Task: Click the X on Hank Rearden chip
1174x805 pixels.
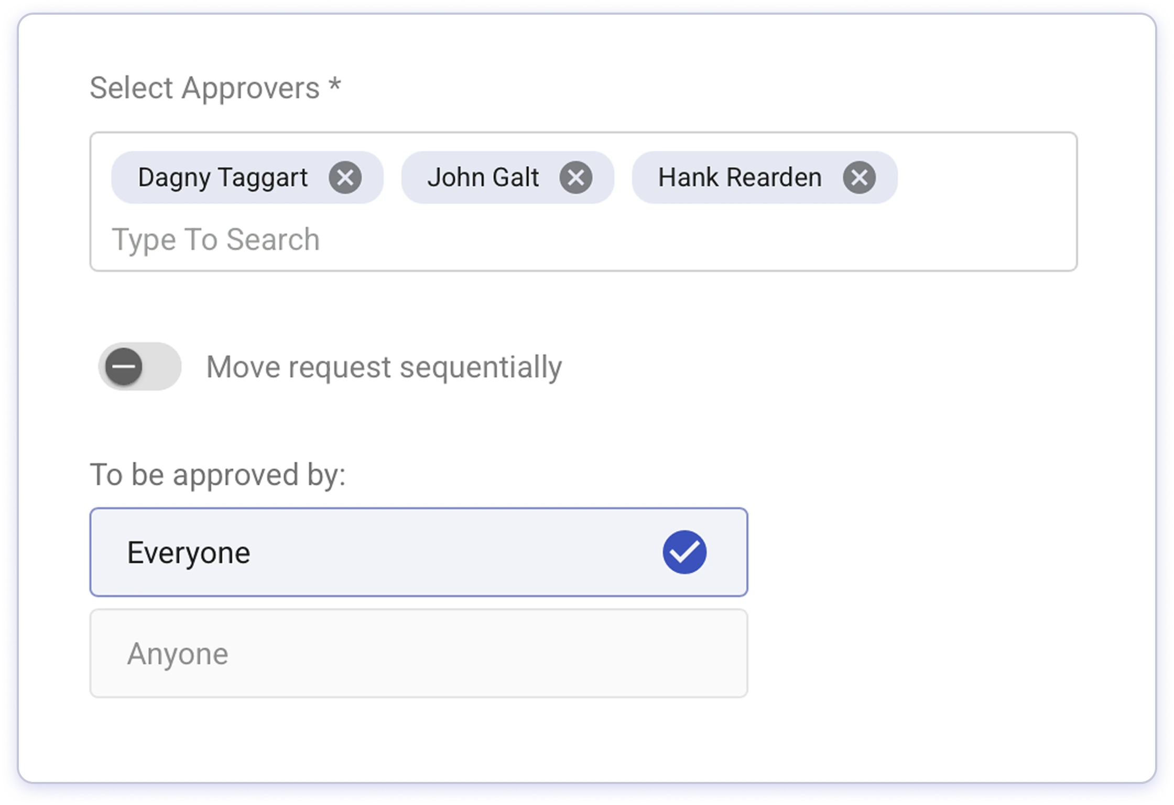Action: point(859,178)
